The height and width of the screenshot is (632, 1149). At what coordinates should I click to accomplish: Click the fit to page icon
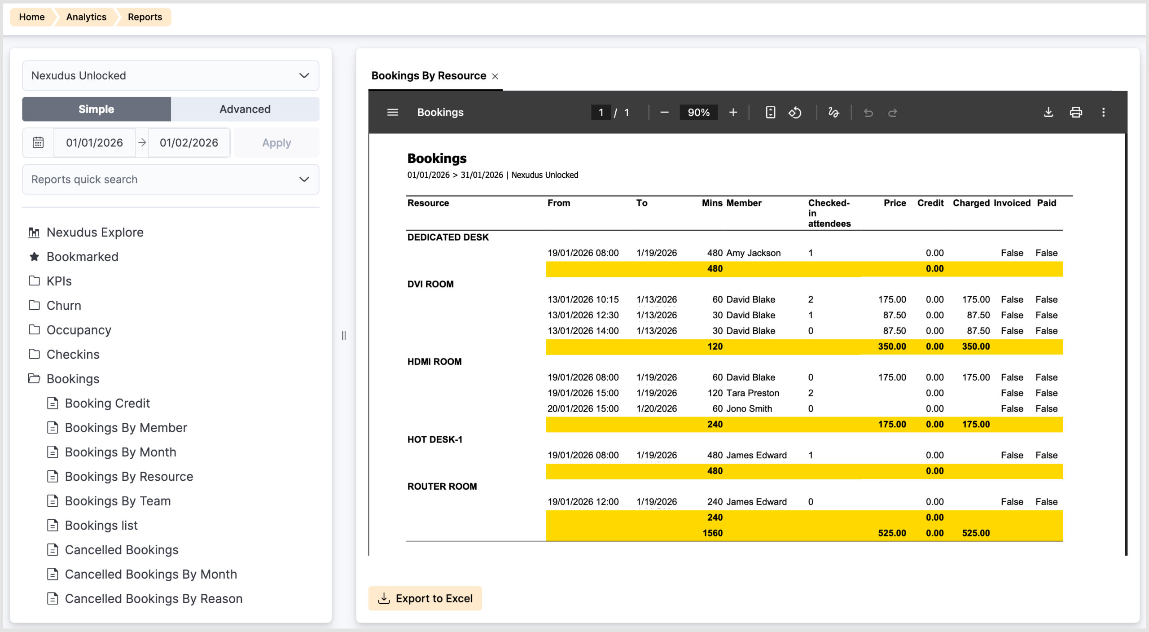tap(770, 112)
